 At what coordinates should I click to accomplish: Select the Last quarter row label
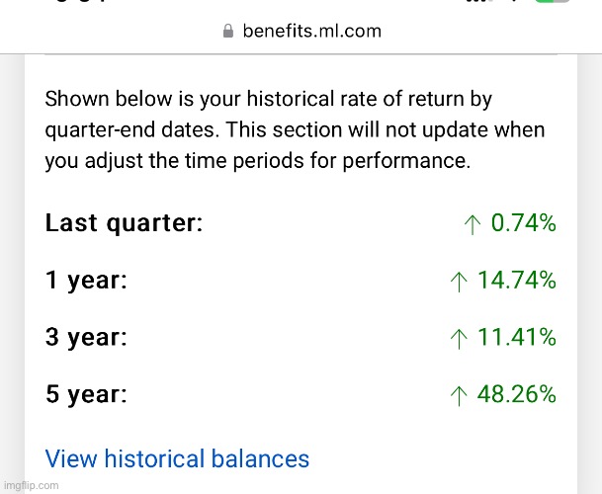pos(125,224)
